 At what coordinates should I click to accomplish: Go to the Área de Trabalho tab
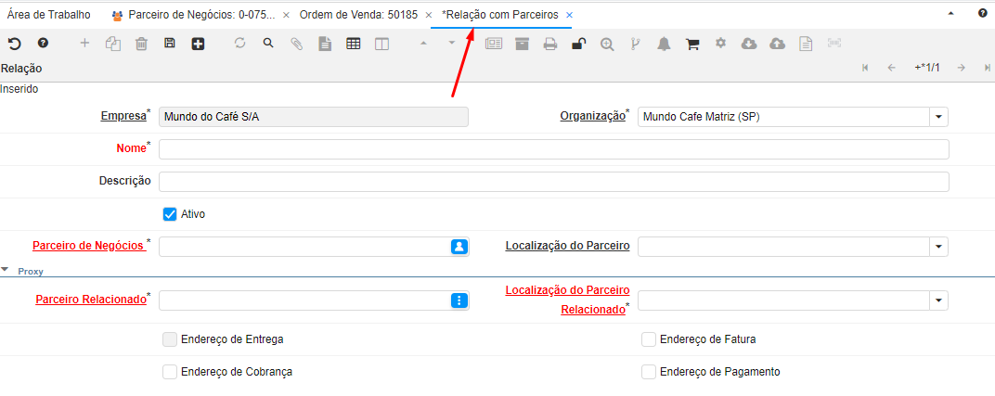[49, 15]
